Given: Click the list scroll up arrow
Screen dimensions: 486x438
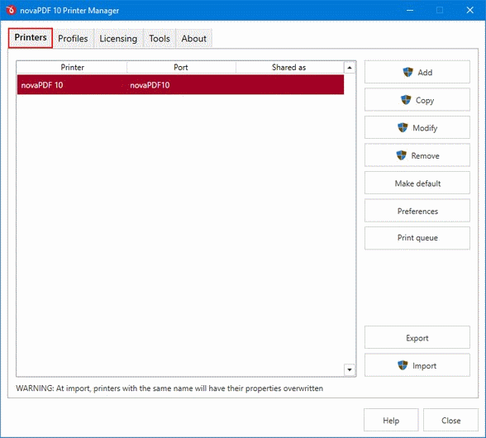Looking at the screenshot, I should [350, 67].
